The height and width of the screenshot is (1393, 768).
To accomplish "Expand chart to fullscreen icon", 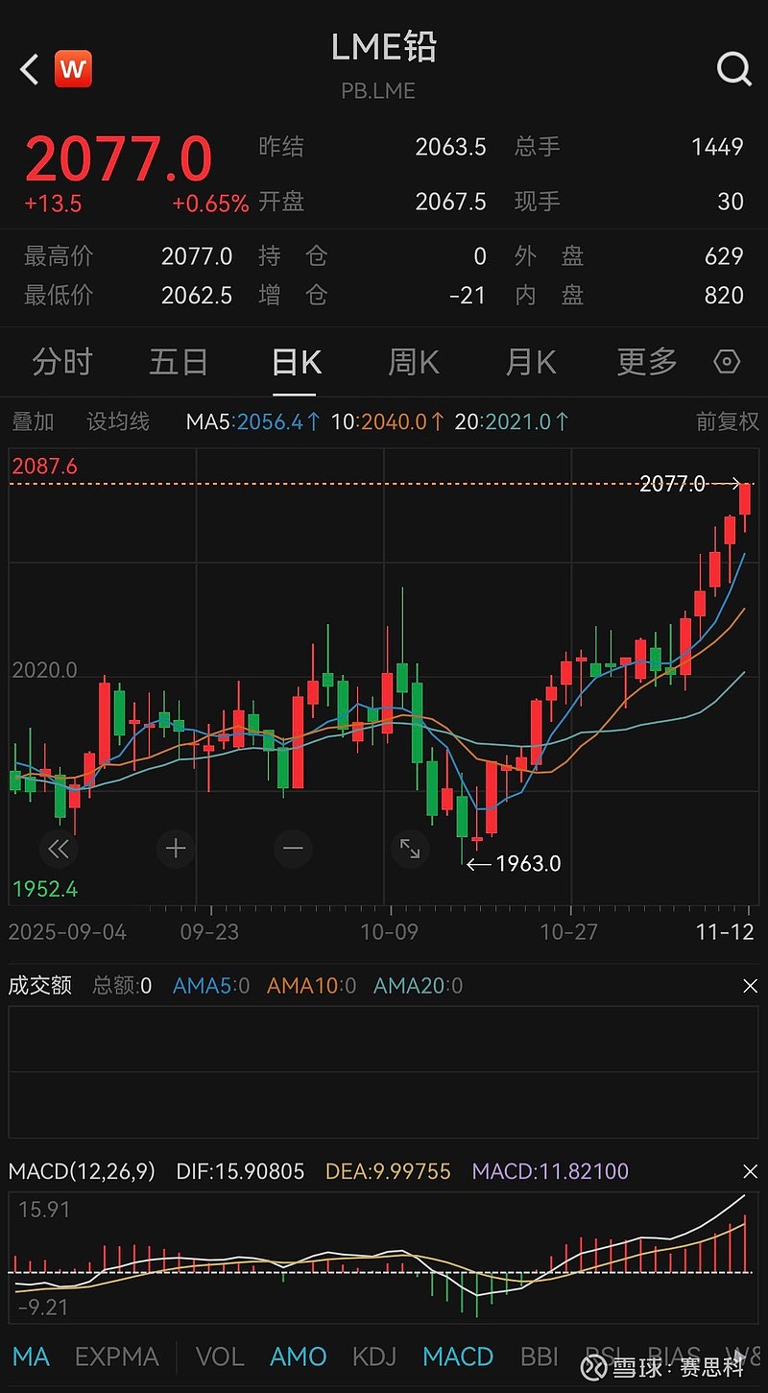I will click(410, 849).
